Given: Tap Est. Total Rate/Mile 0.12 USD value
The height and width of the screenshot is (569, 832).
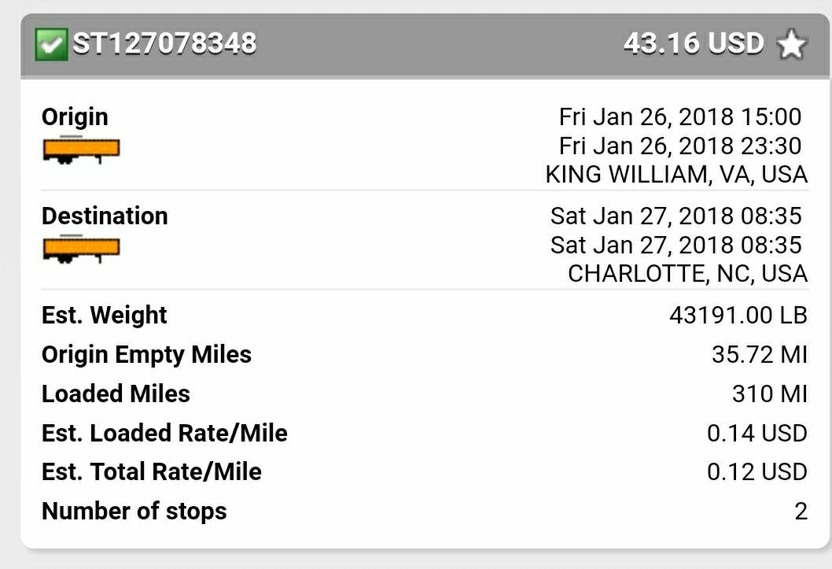Looking at the screenshot, I should click(757, 472).
